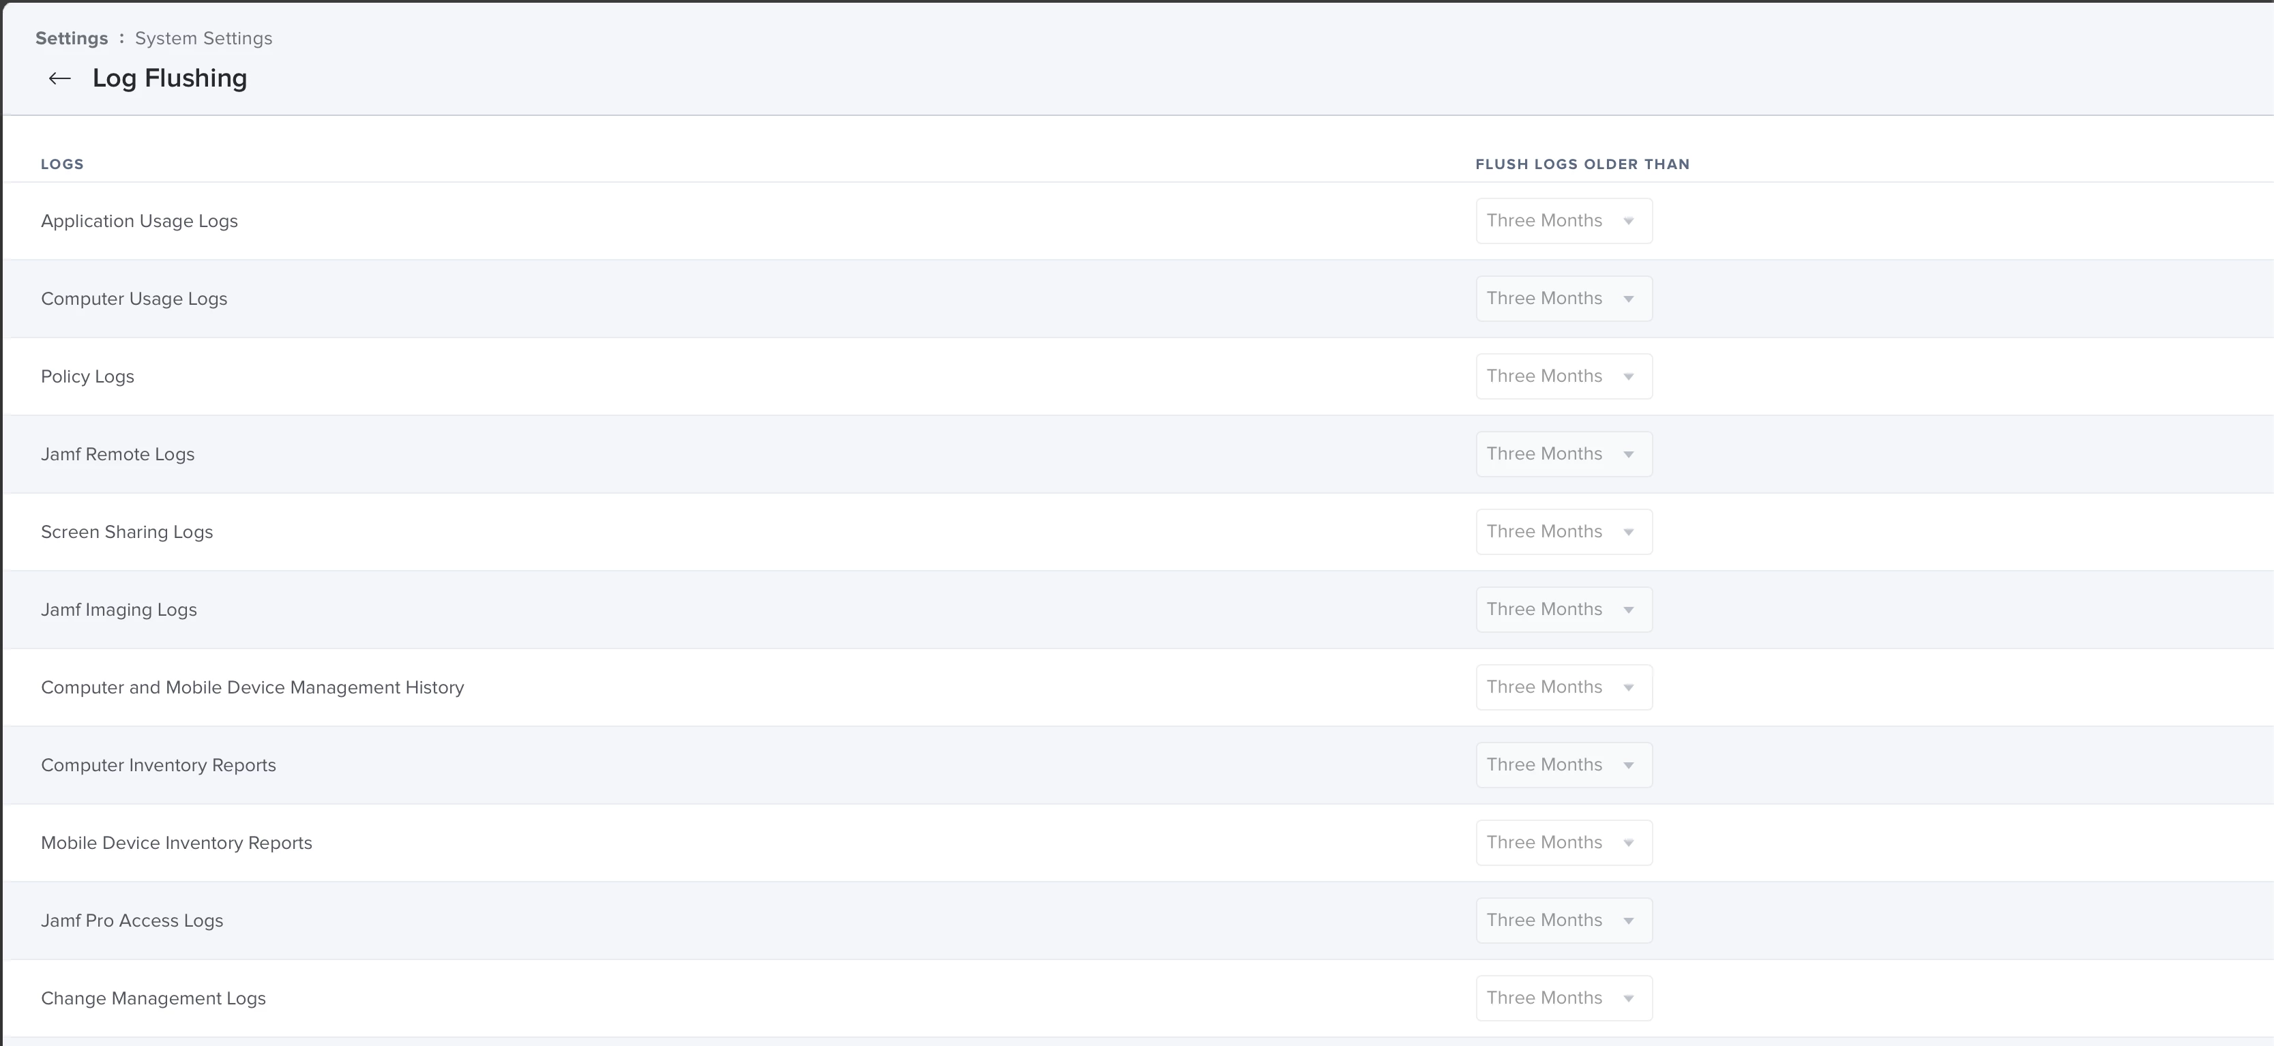Open the Settings breadcrumb link
This screenshot has width=2274, height=1046.
pos(72,38)
